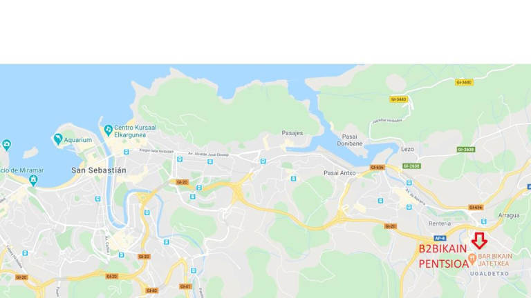The height and width of the screenshot is (298, 531).
Task: Click the Arragua locality label
Action: pyautogui.click(x=509, y=215)
